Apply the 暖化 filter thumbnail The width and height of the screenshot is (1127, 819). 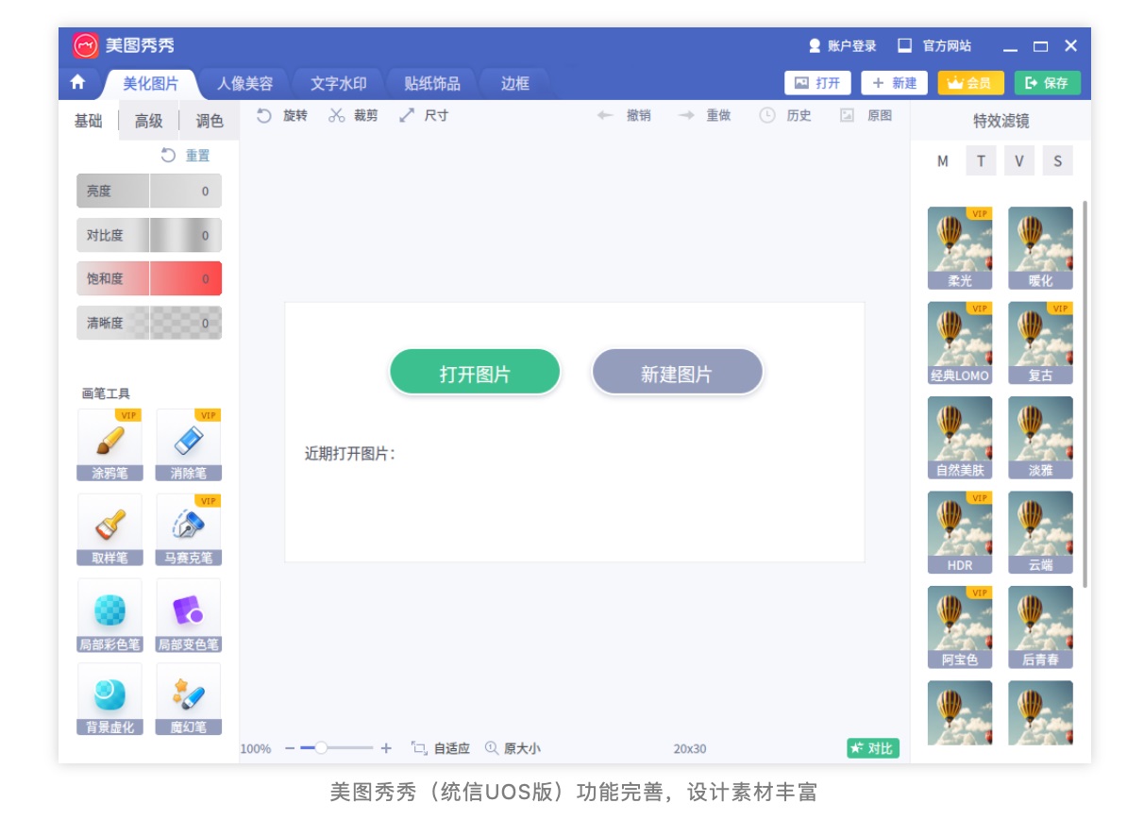pyautogui.click(x=1040, y=248)
